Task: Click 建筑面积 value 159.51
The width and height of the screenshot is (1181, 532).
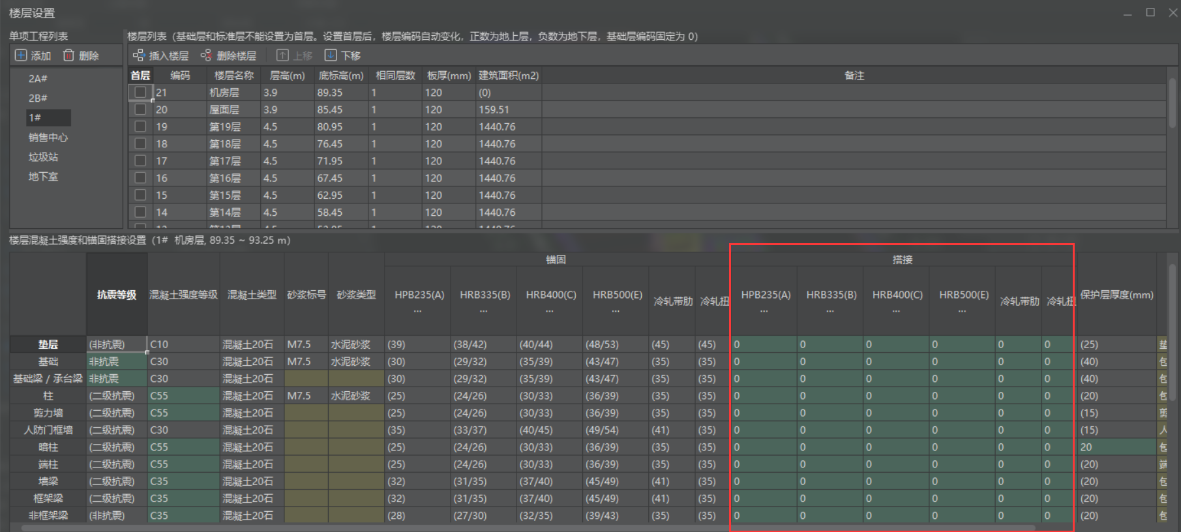Action: click(x=509, y=110)
